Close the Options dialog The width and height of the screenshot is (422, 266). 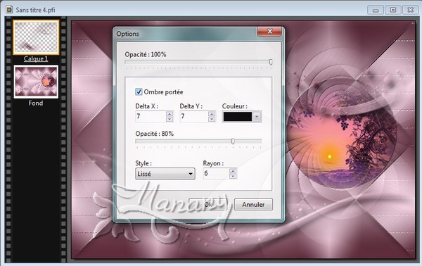(x=269, y=32)
